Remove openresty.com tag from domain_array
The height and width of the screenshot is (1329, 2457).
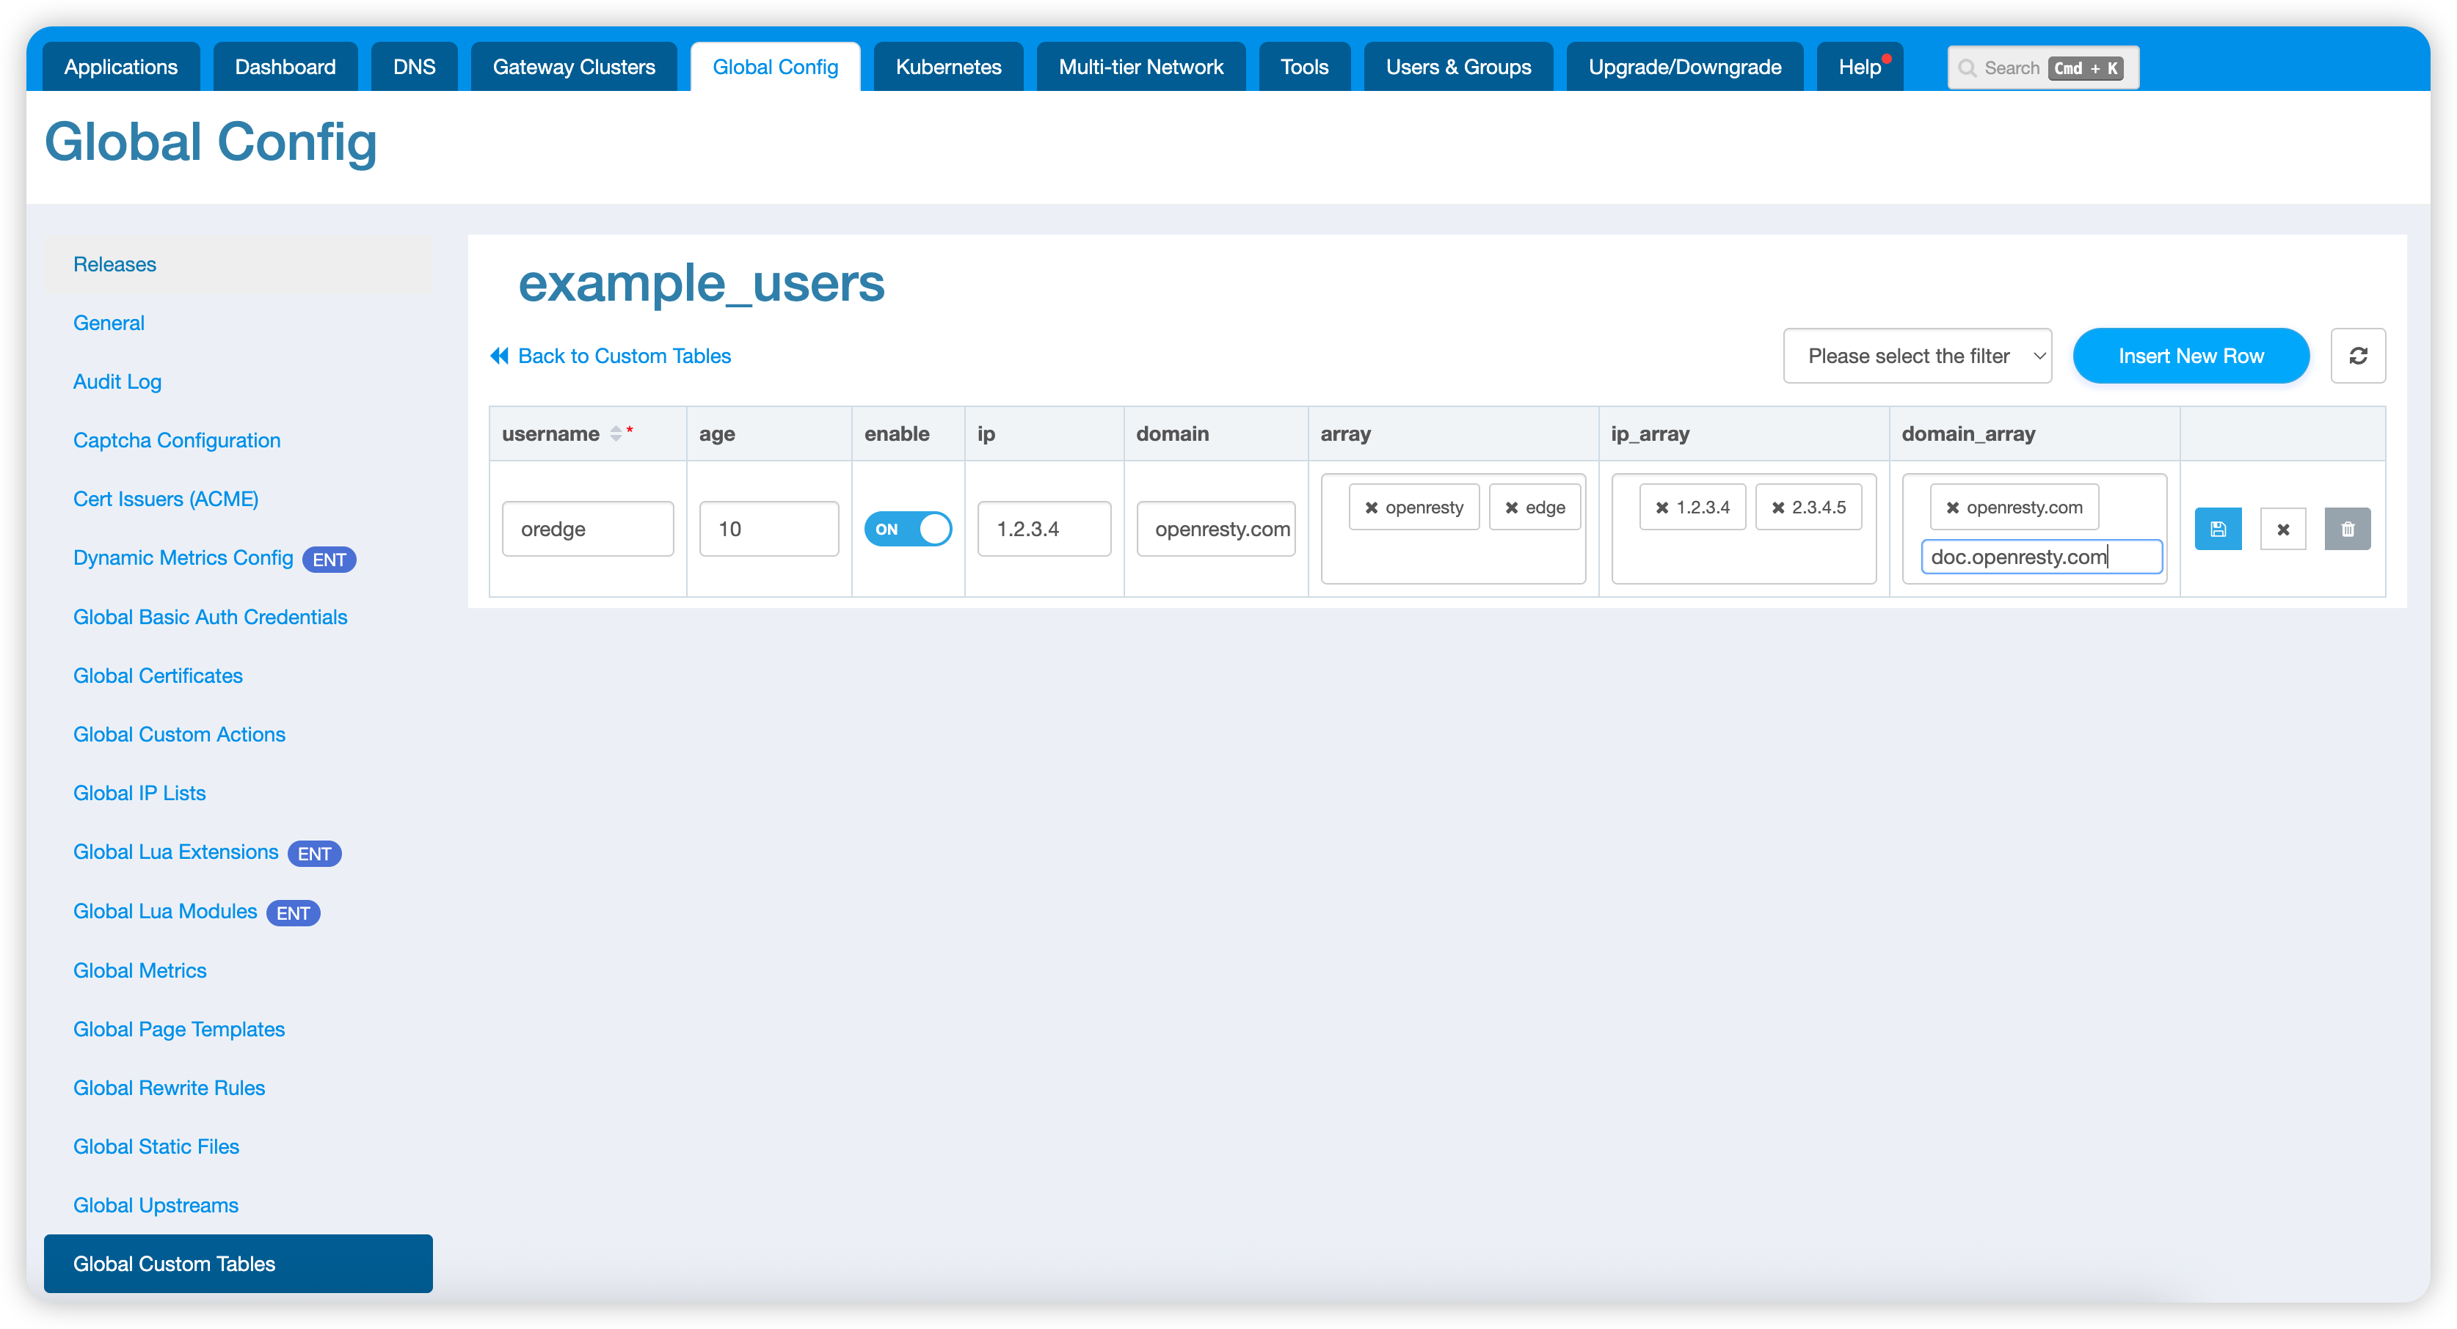(1952, 508)
